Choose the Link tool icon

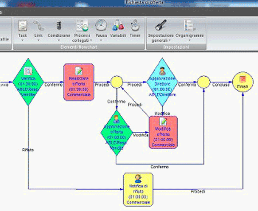click(x=38, y=26)
